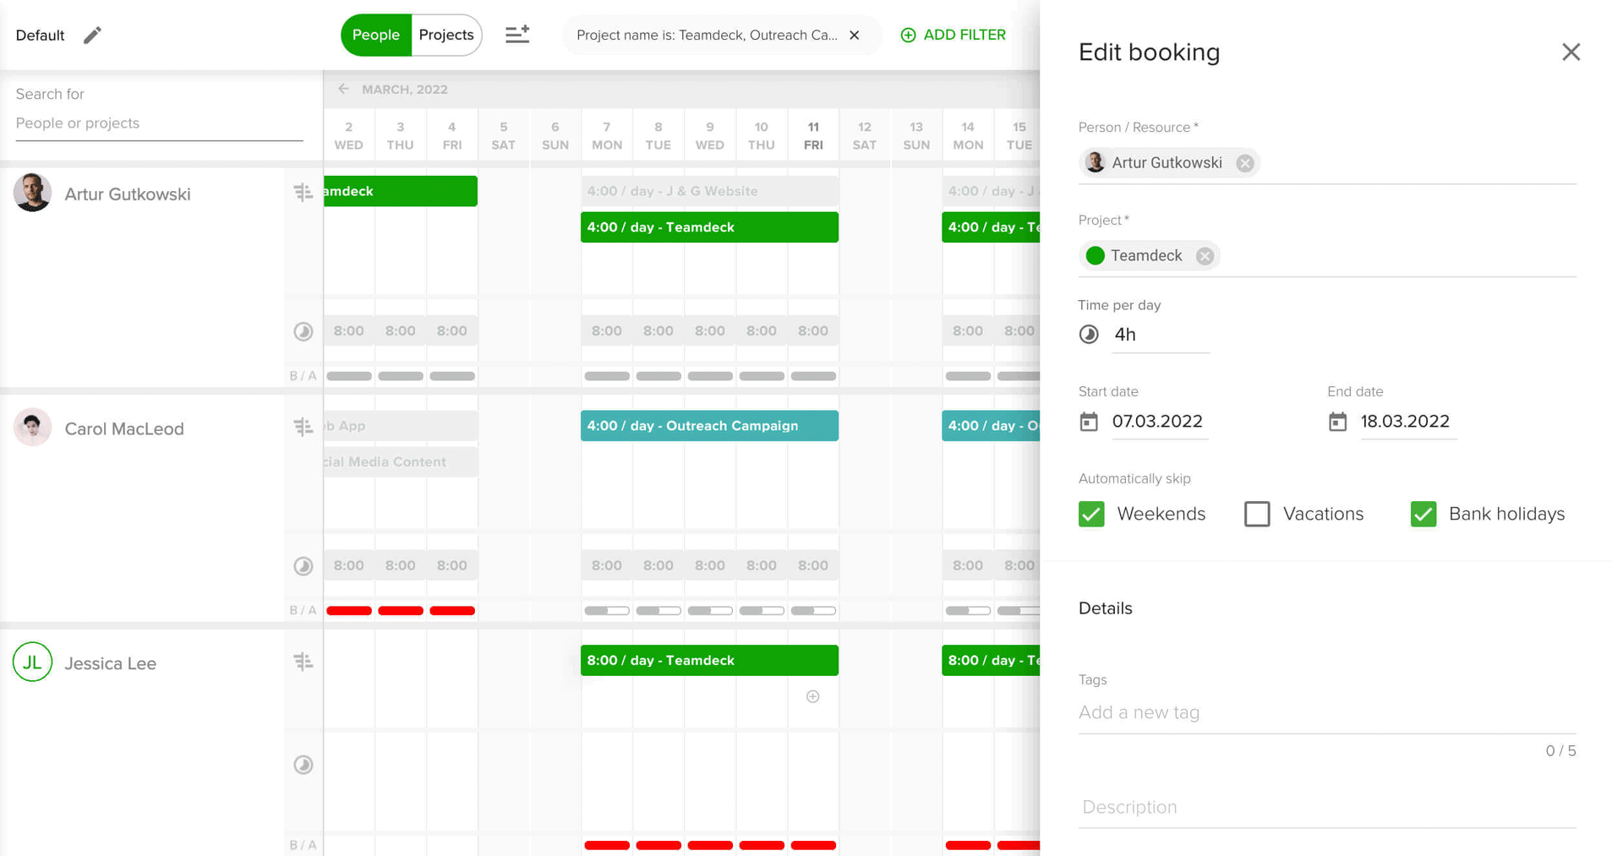Click Carol's red B/A bar for Wednesday 2
This screenshot has height=856, width=1612.
click(x=349, y=610)
